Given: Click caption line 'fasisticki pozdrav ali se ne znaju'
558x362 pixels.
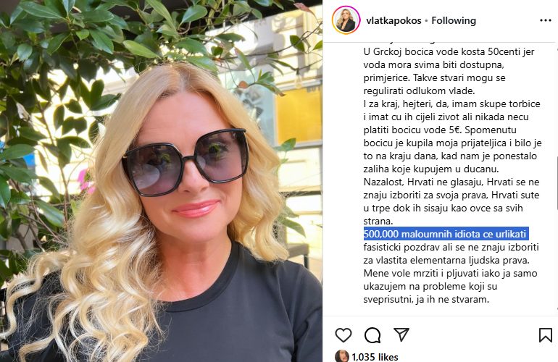Looking at the screenshot, I should point(451,247).
